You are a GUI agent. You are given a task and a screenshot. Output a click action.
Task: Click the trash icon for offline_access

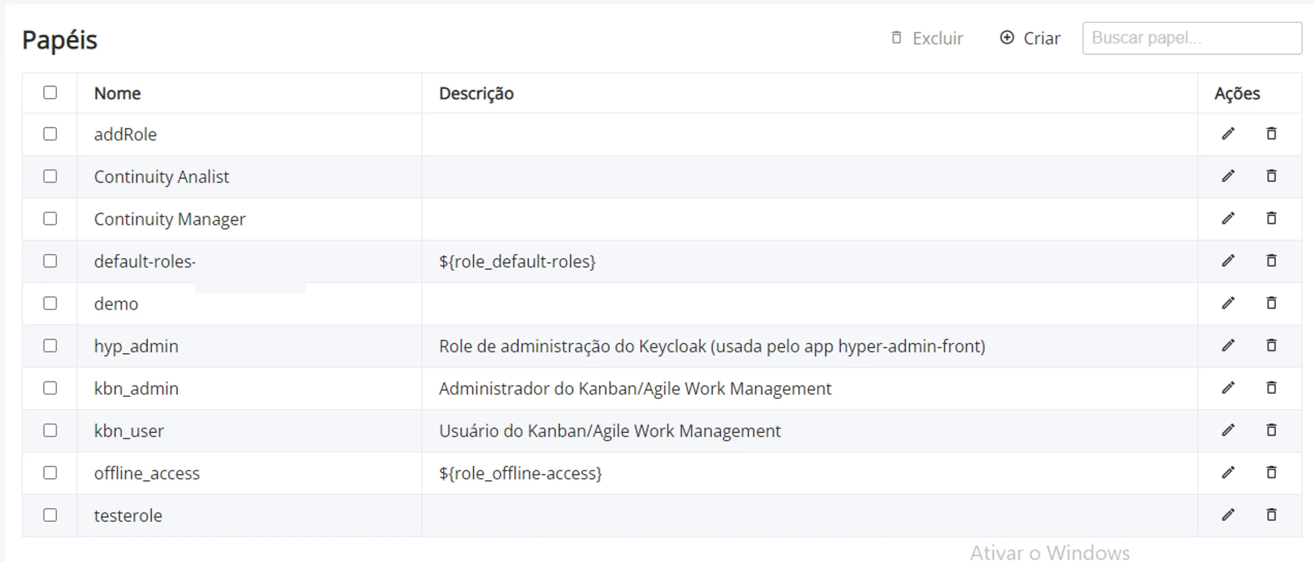coord(1272,473)
